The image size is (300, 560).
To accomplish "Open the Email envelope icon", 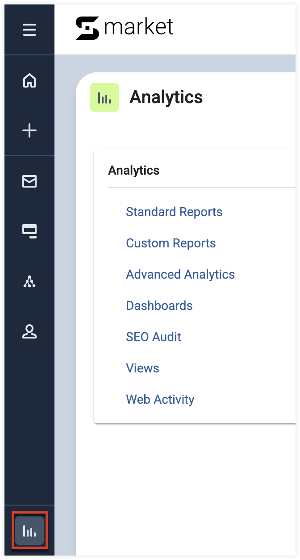I will [29, 181].
